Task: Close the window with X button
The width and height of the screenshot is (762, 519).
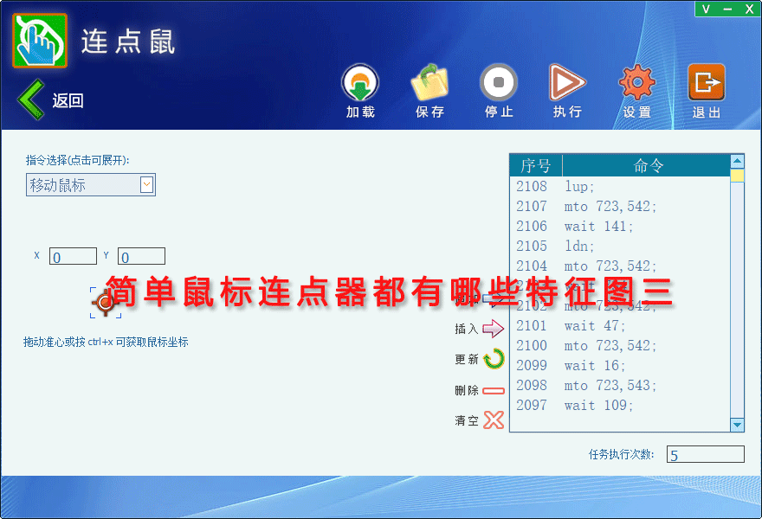Action: pos(749,9)
